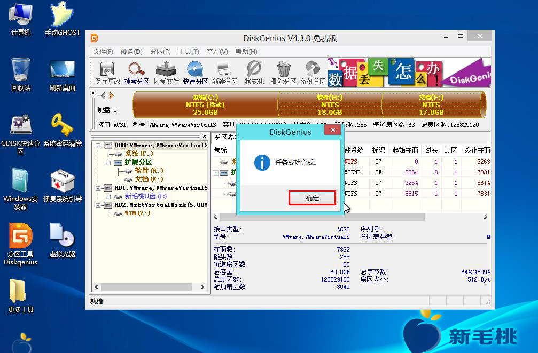
Task: Click the 新建分区 new partition icon
Action: [x=225, y=73]
